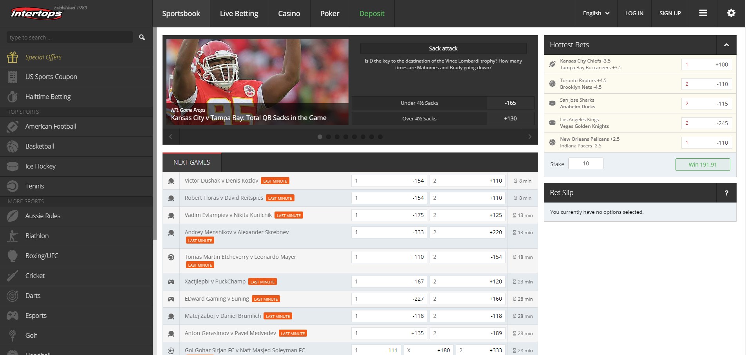Image resolution: width=746 pixels, height=355 pixels.
Task: Select Biathlon sidebar icon
Action: tap(13, 236)
